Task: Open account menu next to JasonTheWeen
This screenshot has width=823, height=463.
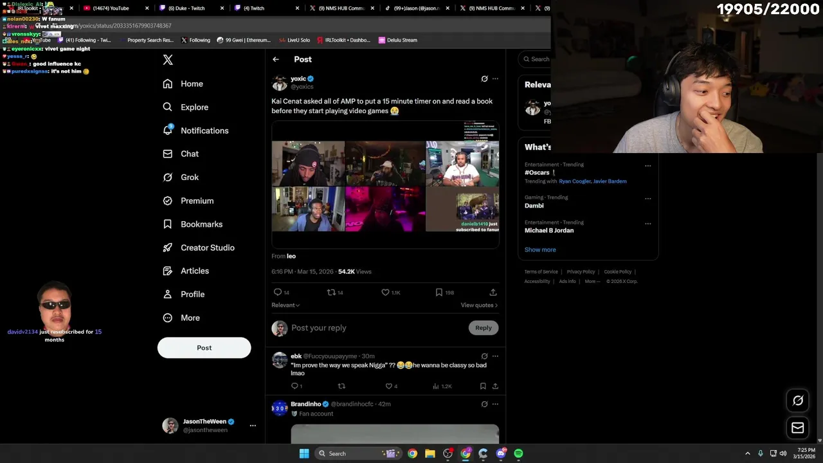Action: (x=253, y=426)
